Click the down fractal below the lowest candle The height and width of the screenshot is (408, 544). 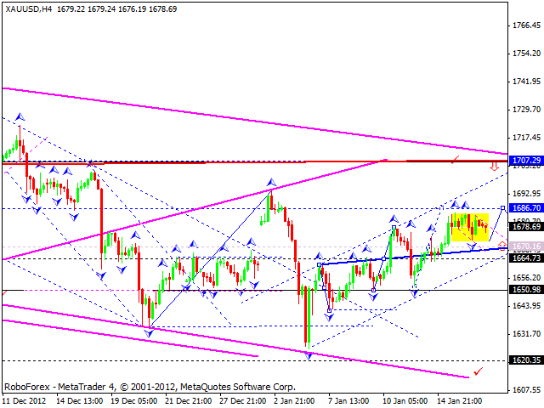(309, 355)
